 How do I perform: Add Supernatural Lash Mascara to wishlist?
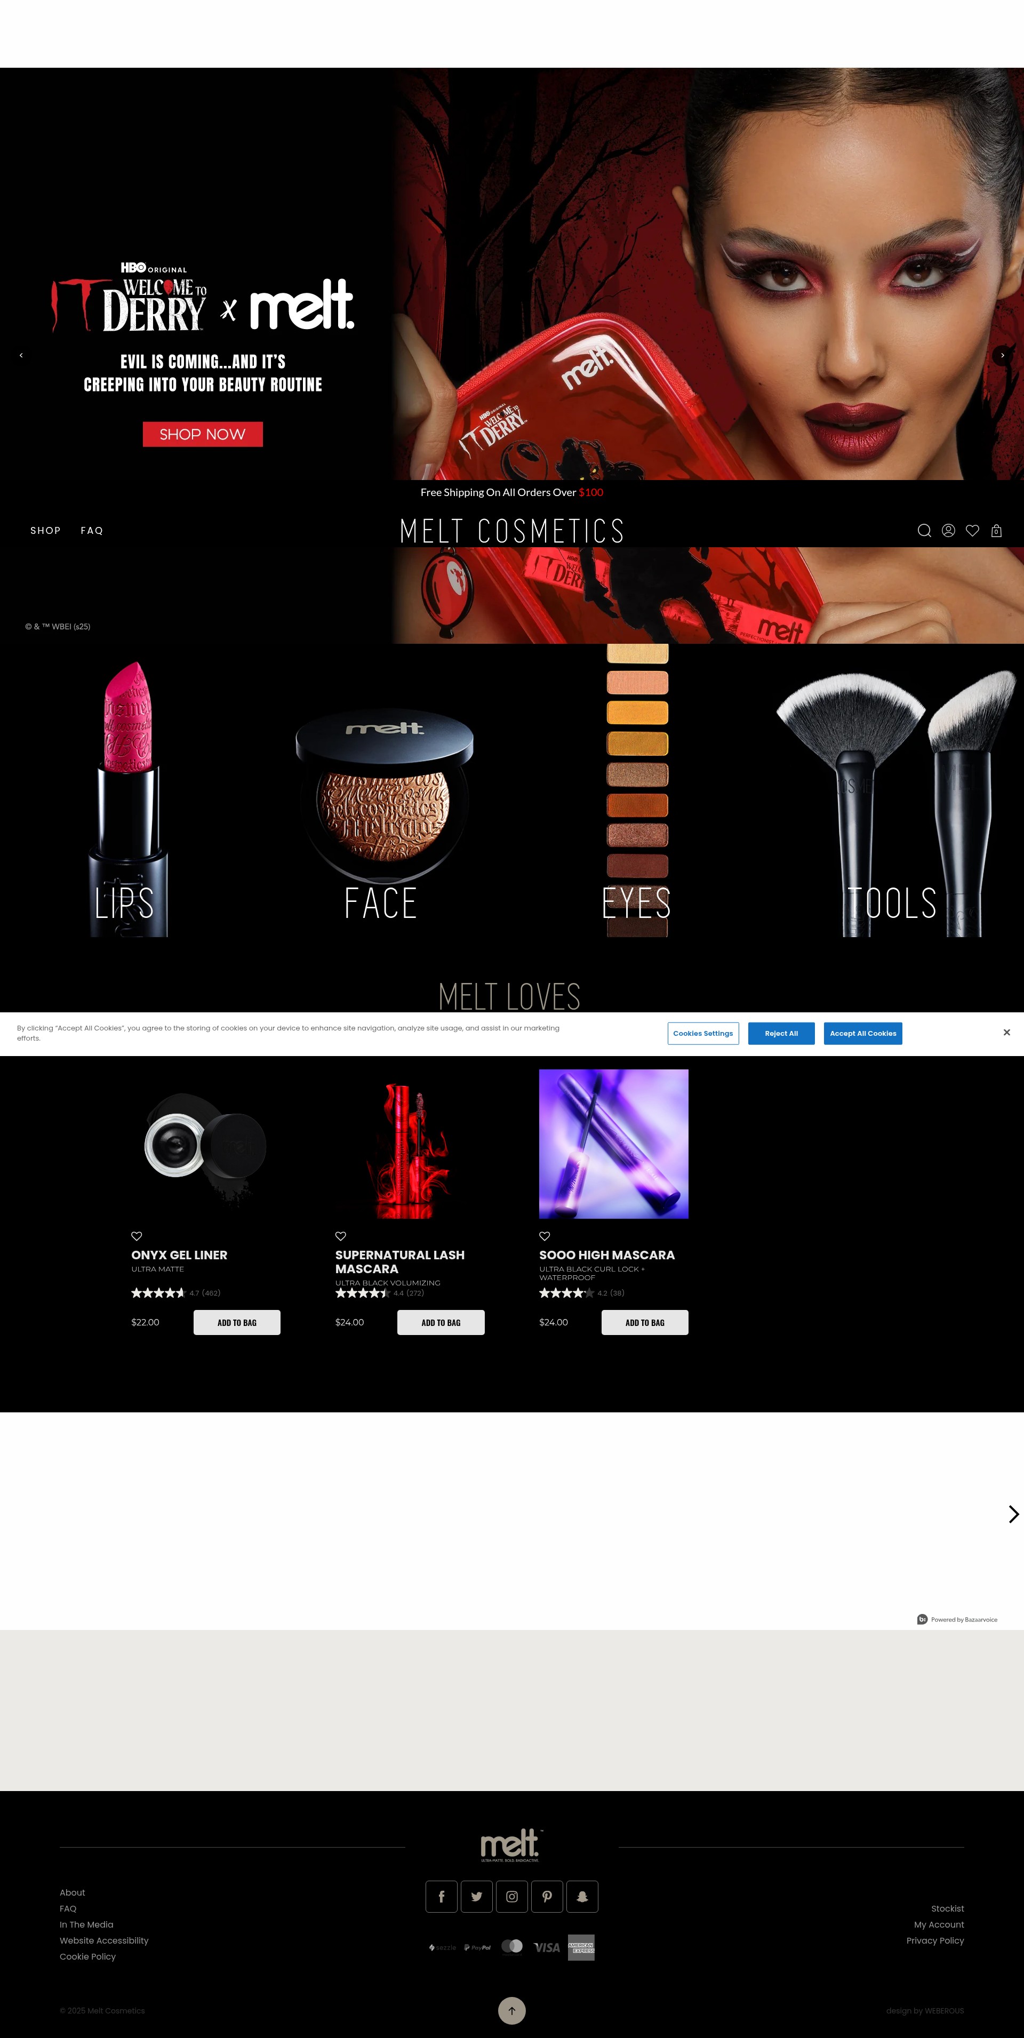(341, 1236)
